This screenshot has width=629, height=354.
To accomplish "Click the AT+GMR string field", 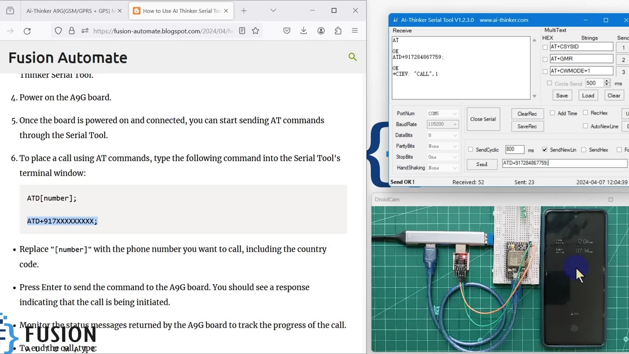I will pos(581,59).
